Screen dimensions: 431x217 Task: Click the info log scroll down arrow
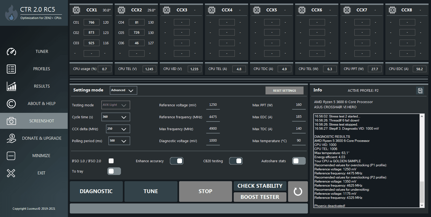coord(422,205)
